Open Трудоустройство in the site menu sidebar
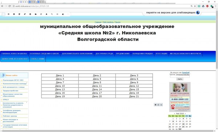 coord(11,91)
